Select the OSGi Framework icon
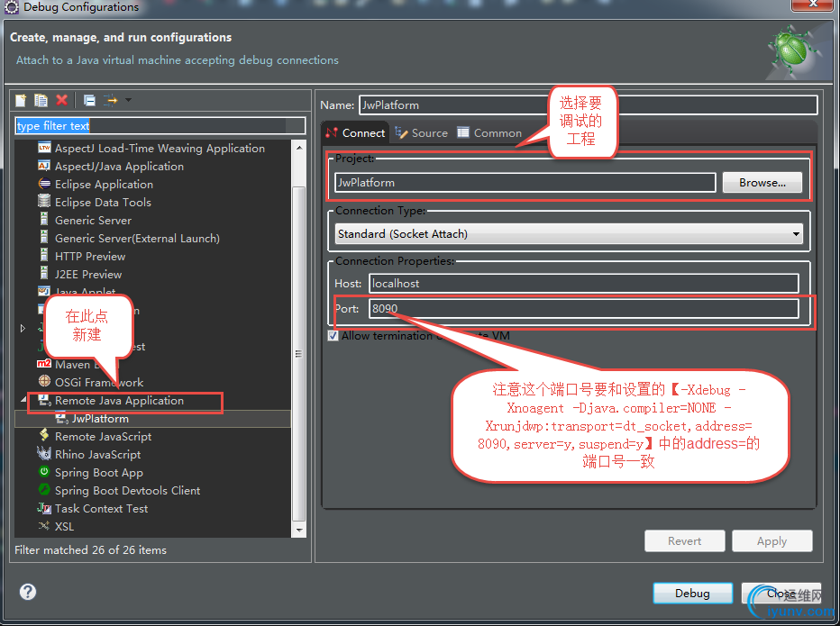 tap(44, 381)
